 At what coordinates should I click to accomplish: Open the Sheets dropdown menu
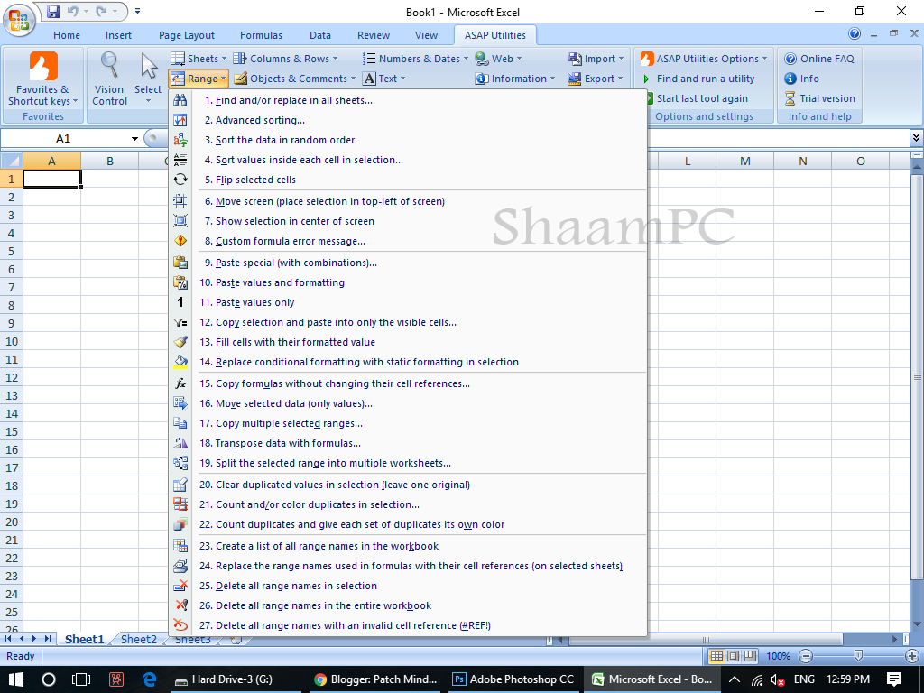(x=199, y=59)
